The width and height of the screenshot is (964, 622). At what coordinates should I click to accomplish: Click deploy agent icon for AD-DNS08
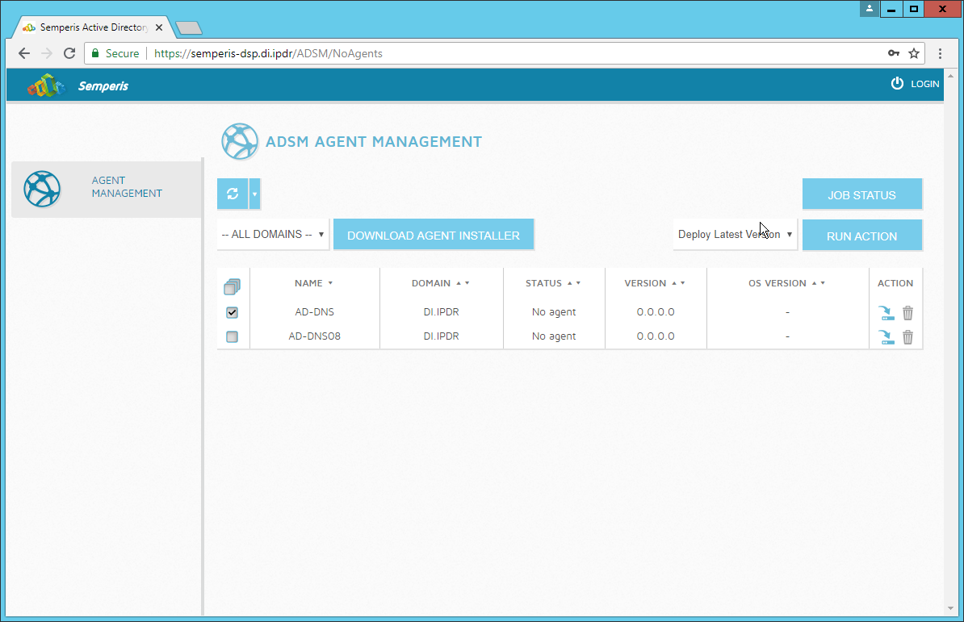[x=887, y=337]
